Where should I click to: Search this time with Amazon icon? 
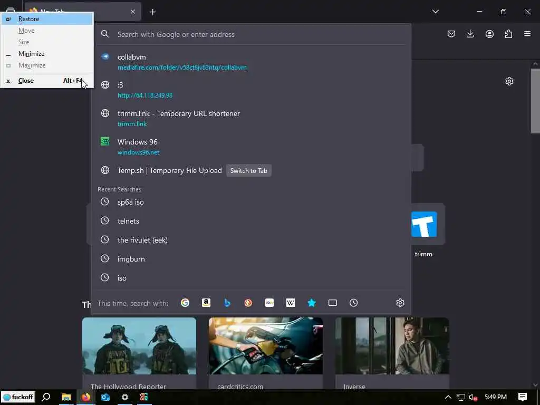(206, 303)
